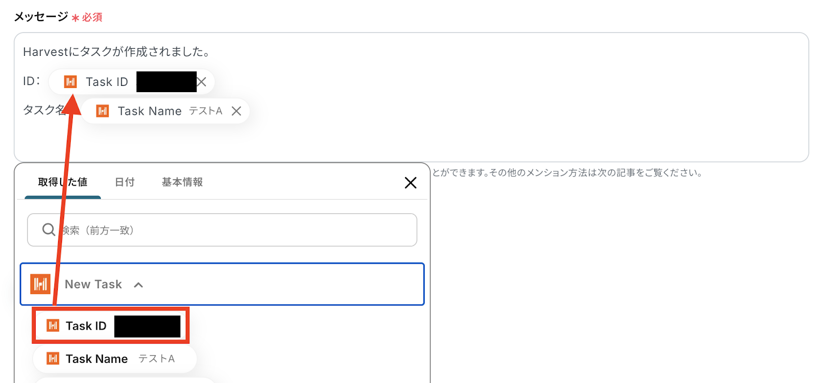Insert Task Name テストA value from list
828x383 pixels.
(114, 359)
